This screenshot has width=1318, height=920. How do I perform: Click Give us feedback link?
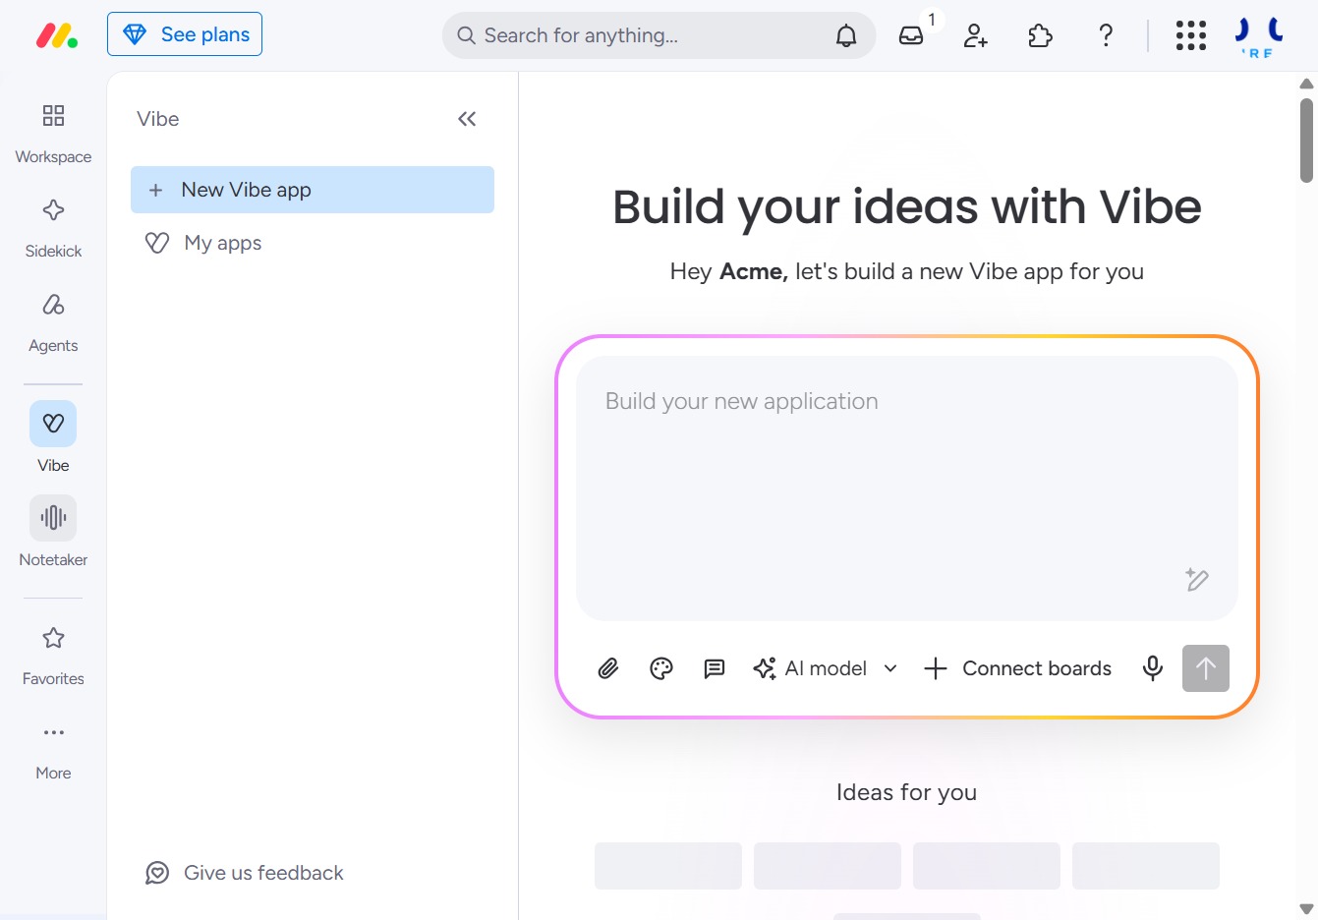pos(245,873)
